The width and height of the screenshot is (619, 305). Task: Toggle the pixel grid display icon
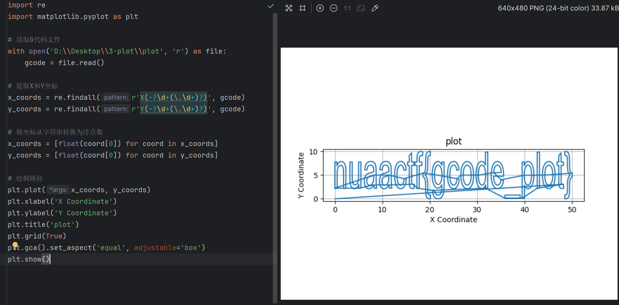pos(302,8)
